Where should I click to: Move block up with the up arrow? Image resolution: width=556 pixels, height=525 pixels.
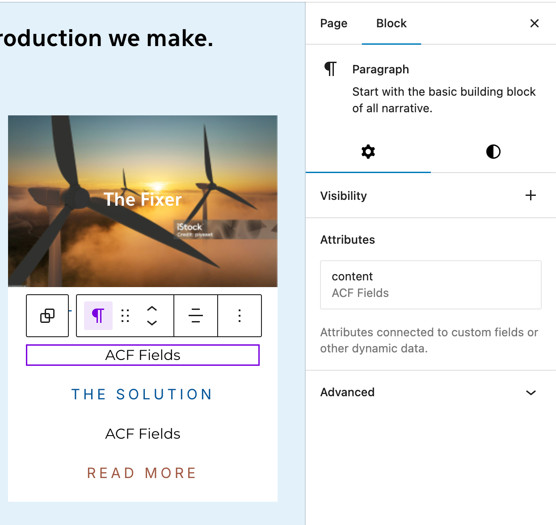[152, 309]
